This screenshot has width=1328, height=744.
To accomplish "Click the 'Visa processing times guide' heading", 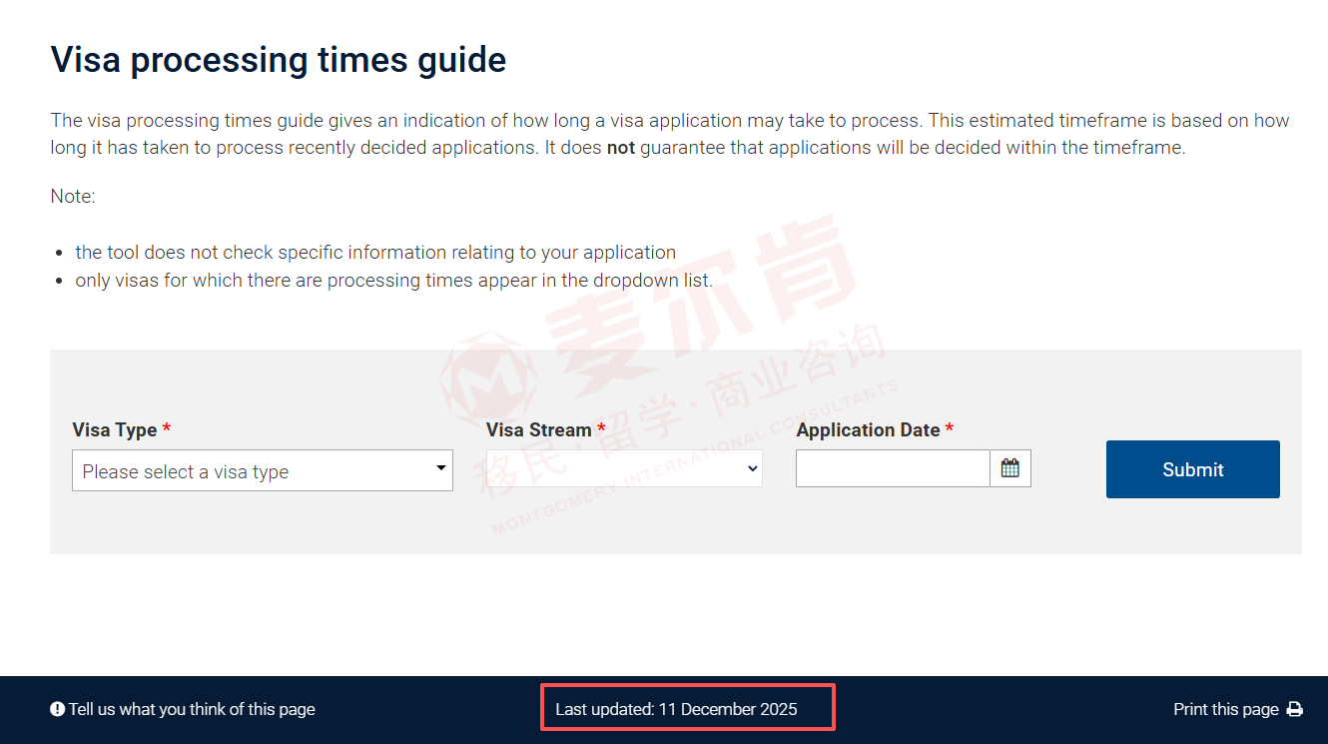I will pos(279,60).
